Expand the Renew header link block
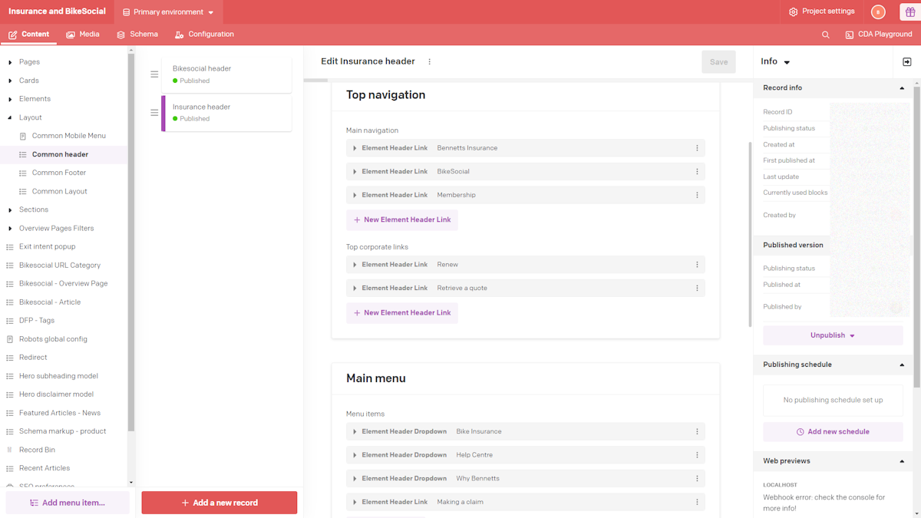The width and height of the screenshot is (921, 518). click(x=355, y=265)
